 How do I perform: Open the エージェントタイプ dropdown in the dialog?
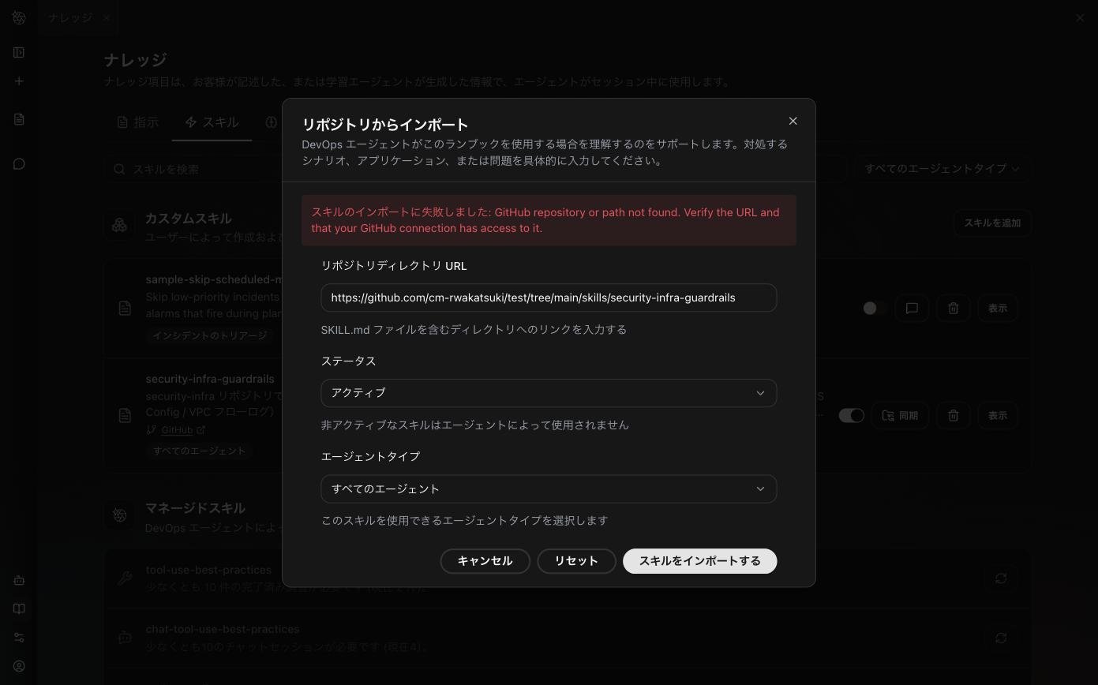click(x=549, y=488)
